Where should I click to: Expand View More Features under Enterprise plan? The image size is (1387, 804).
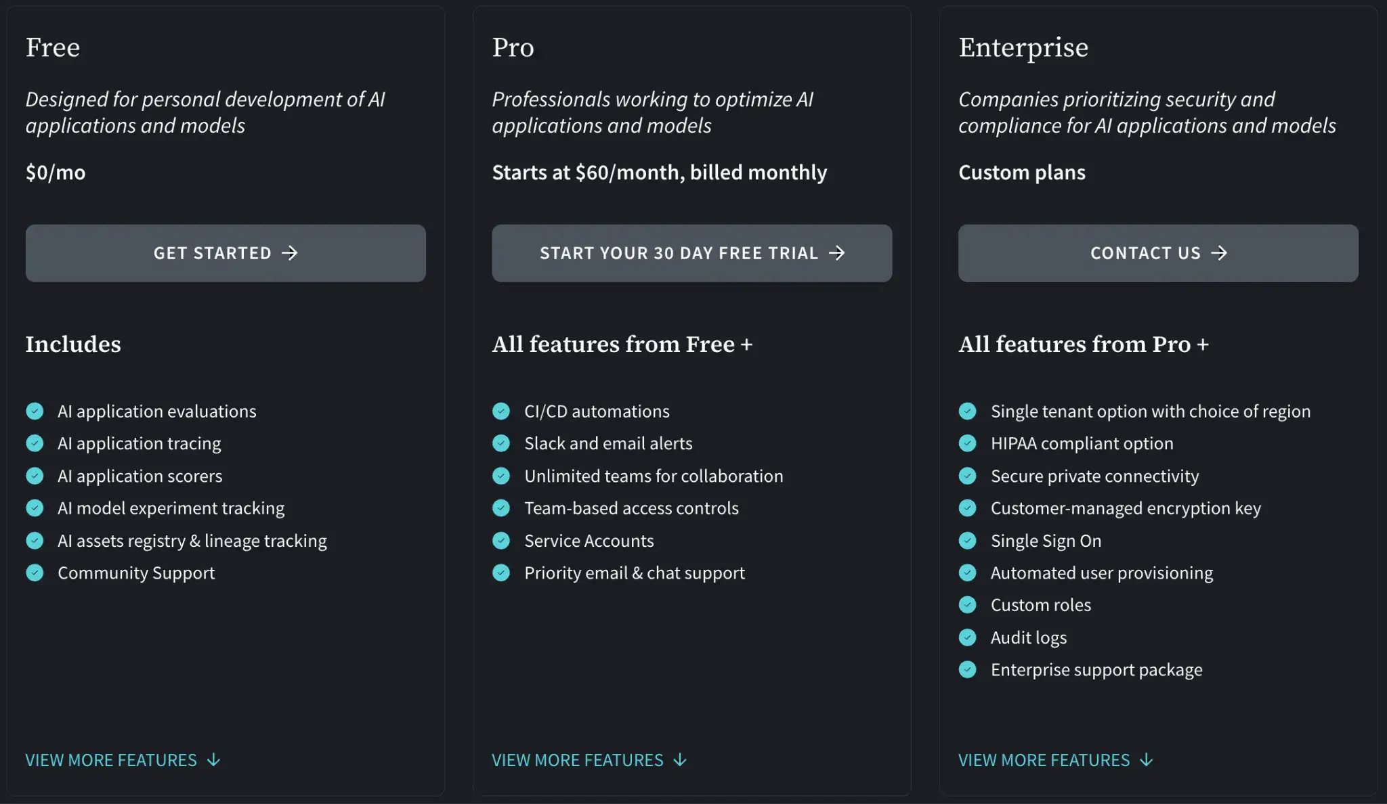tap(1055, 760)
